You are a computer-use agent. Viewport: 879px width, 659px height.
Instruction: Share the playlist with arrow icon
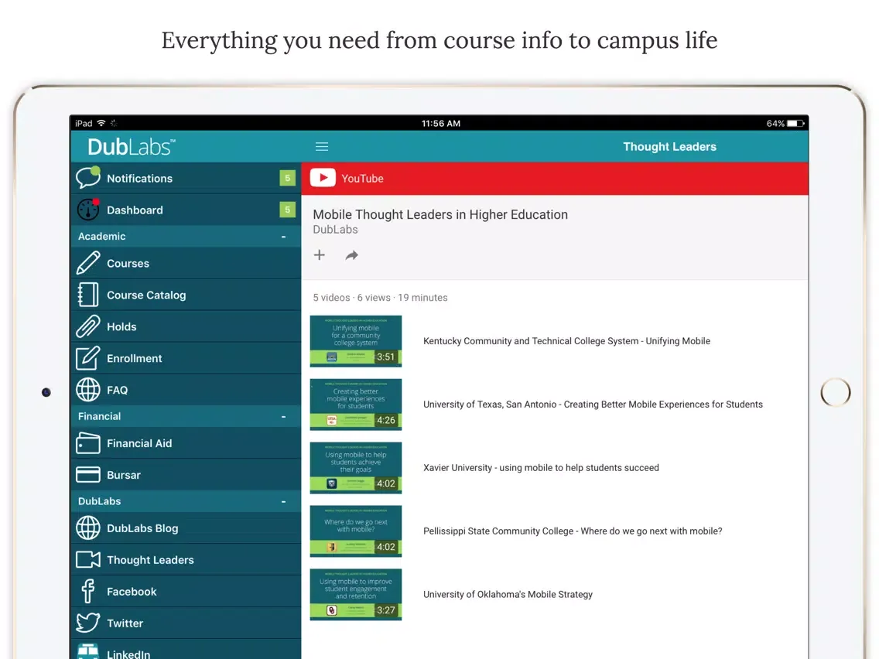pos(351,255)
